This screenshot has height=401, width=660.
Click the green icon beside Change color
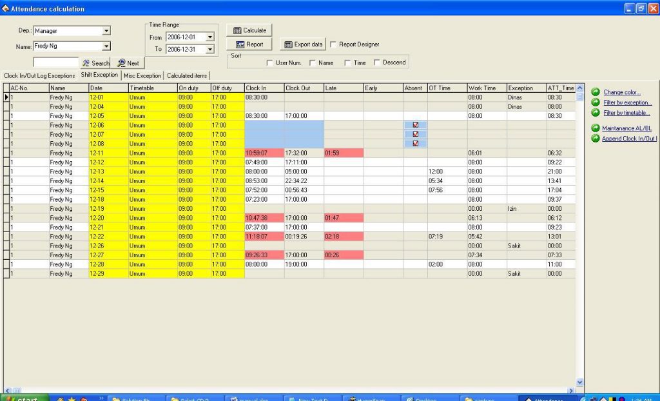click(x=594, y=92)
